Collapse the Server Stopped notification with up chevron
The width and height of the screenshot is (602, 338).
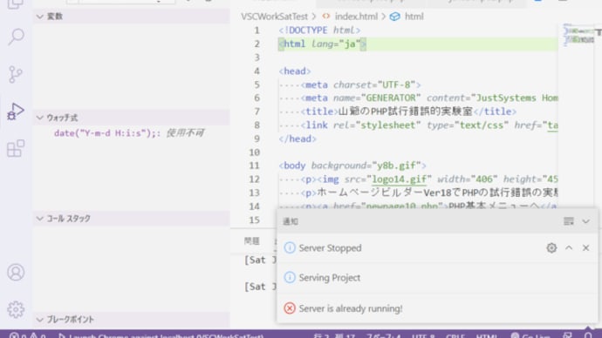[x=569, y=248]
